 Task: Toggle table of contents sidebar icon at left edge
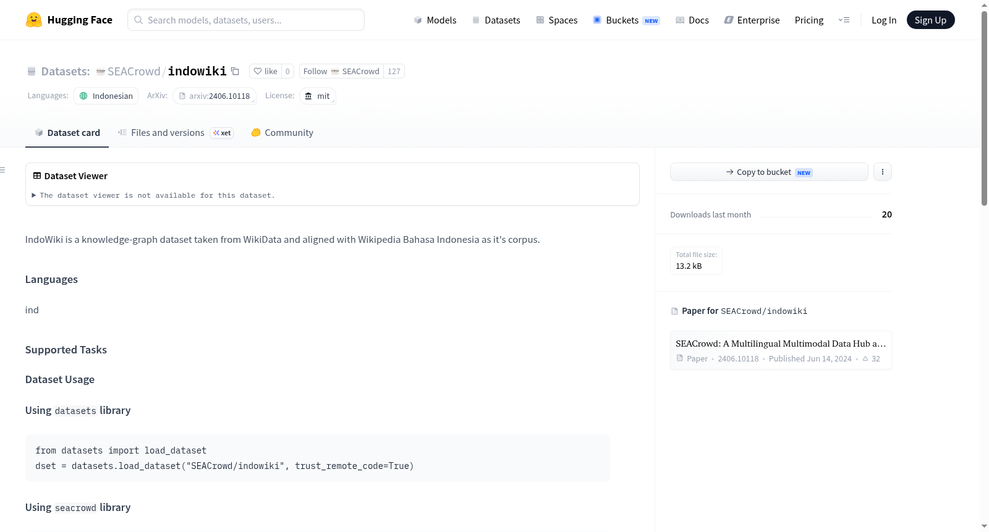[2, 169]
